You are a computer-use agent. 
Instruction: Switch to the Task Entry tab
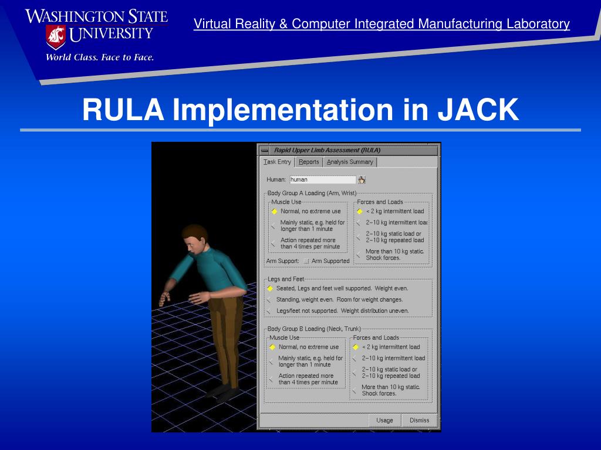[277, 162]
